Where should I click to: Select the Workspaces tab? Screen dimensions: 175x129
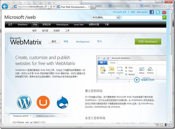tap(83, 42)
